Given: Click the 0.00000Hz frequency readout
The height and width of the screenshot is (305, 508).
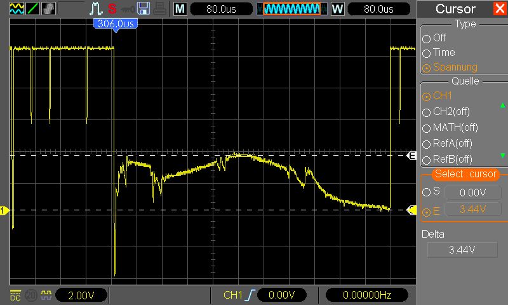Looking at the screenshot, I should click(x=367, y=295).
